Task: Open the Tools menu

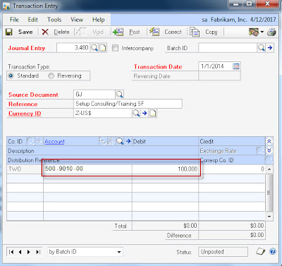Action: click(54, 20)
